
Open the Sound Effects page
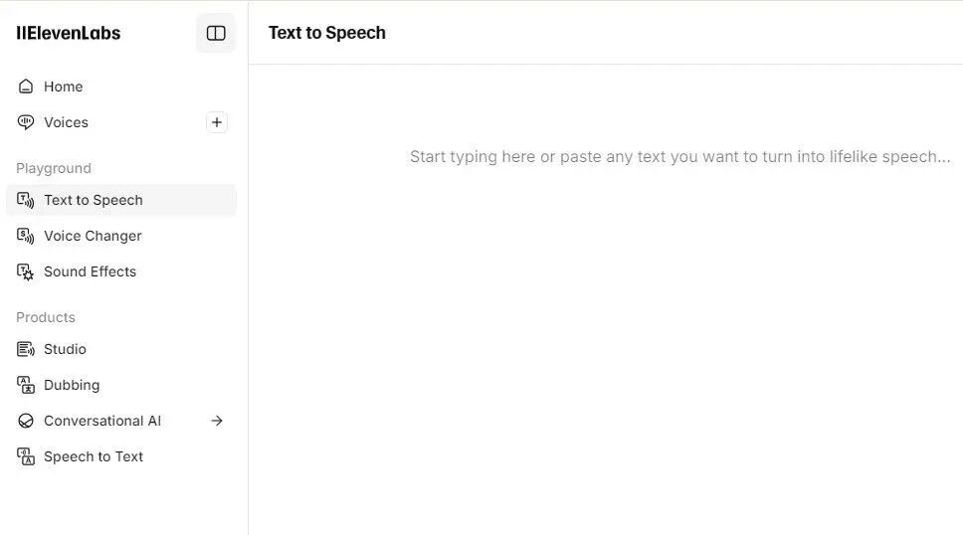[90, 271]
